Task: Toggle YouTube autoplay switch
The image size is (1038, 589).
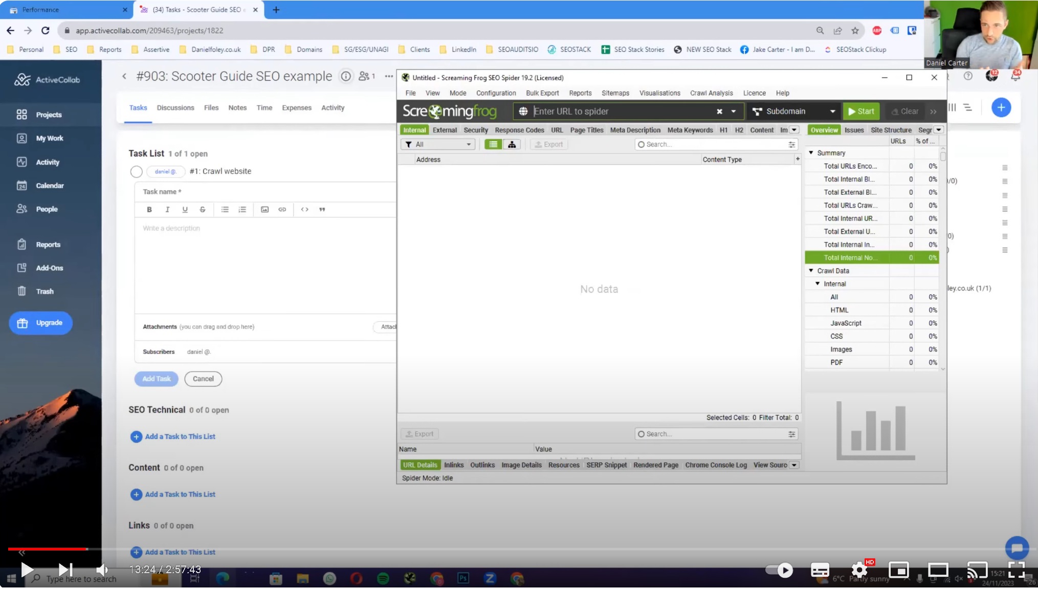Action: click(780, 569)
